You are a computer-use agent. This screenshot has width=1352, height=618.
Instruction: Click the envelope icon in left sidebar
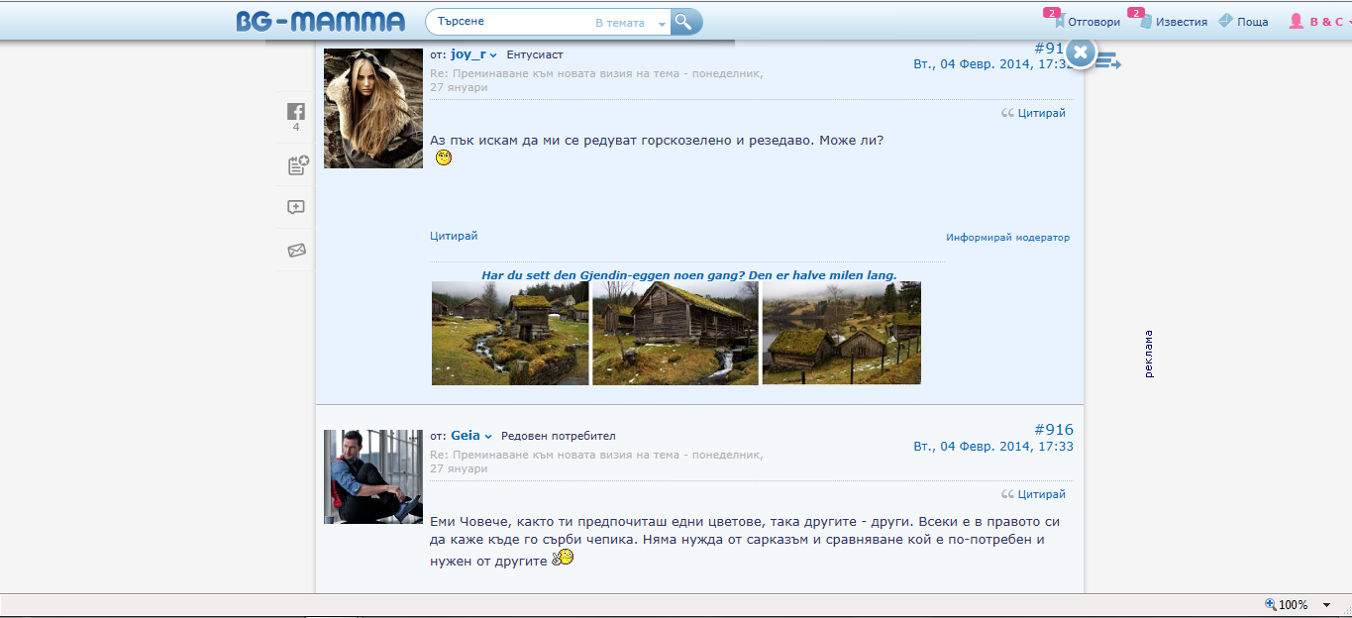pos(295,251)
